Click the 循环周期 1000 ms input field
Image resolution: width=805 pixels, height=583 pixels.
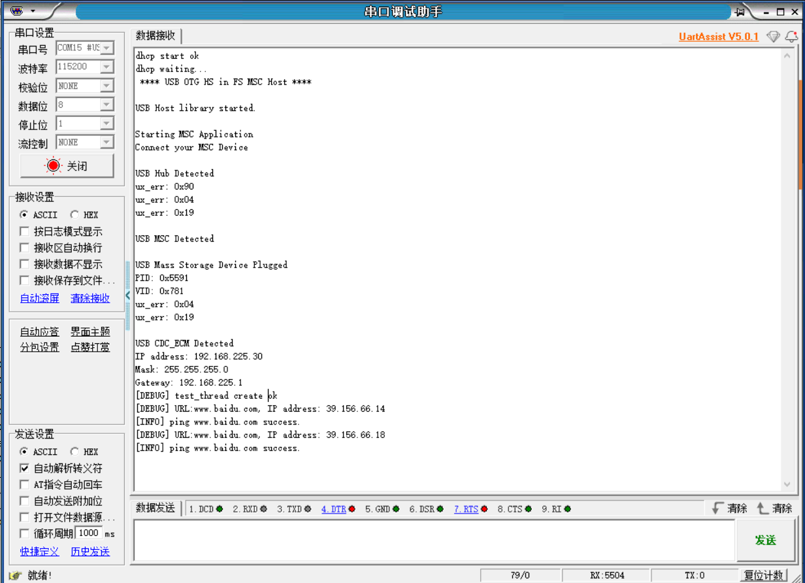click(88, 533)
